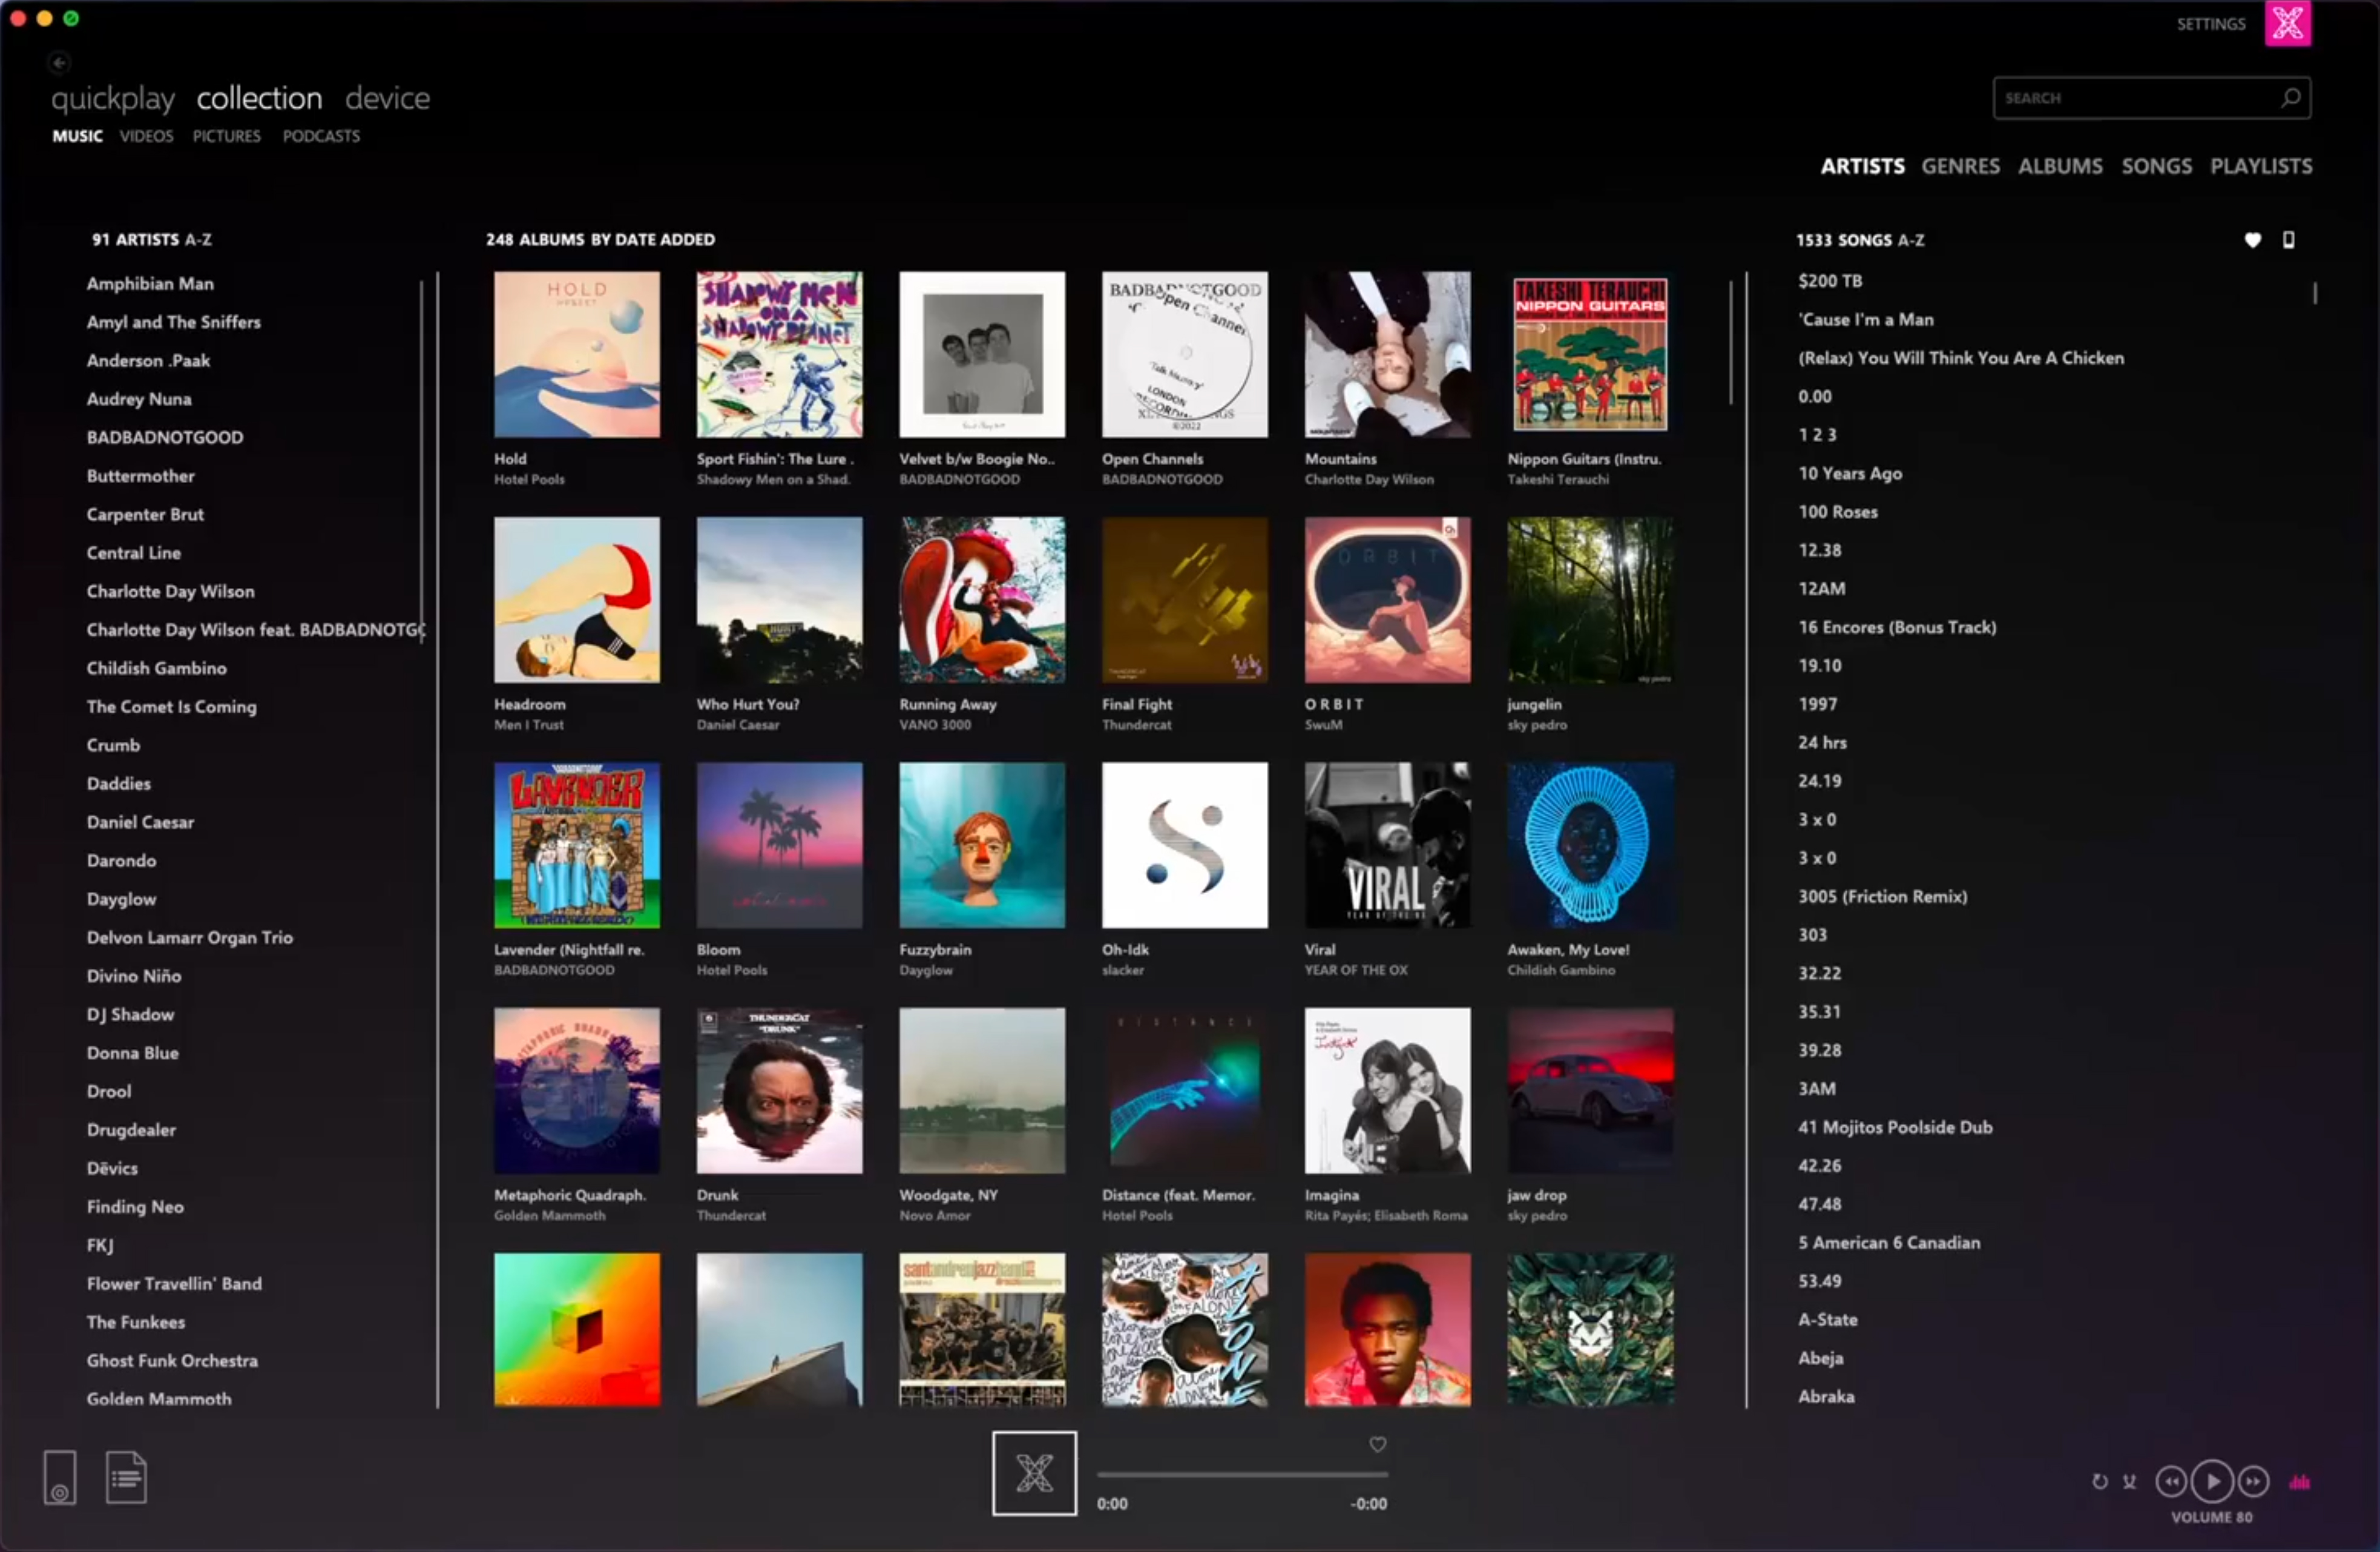Select artist DJ Shadow

tap(130, 1015)
